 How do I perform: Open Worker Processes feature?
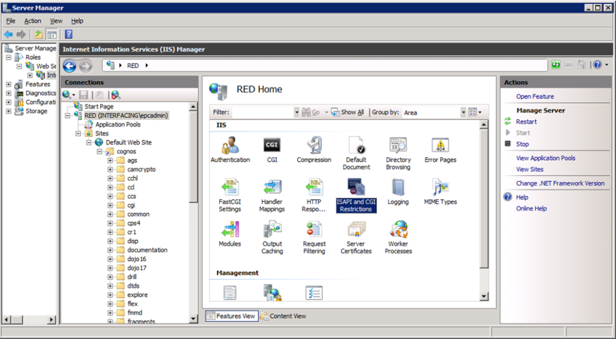coord(398,237)
